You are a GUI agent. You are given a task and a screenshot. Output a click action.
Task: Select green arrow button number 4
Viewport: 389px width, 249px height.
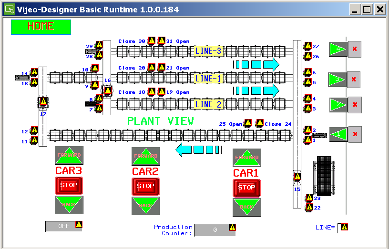point(338,49)
